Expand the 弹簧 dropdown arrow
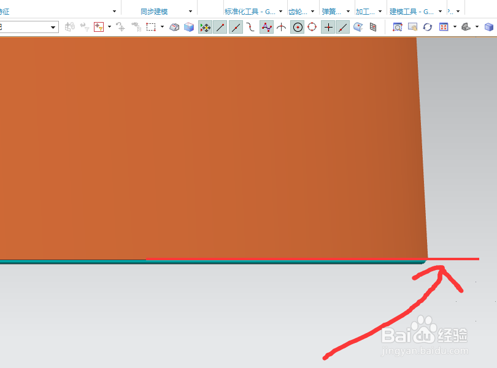Viewport: 497px width, 368px height. (348, 12)
